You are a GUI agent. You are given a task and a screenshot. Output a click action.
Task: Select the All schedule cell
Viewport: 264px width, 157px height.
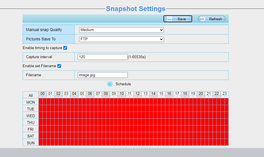click(x=31, y=95)
